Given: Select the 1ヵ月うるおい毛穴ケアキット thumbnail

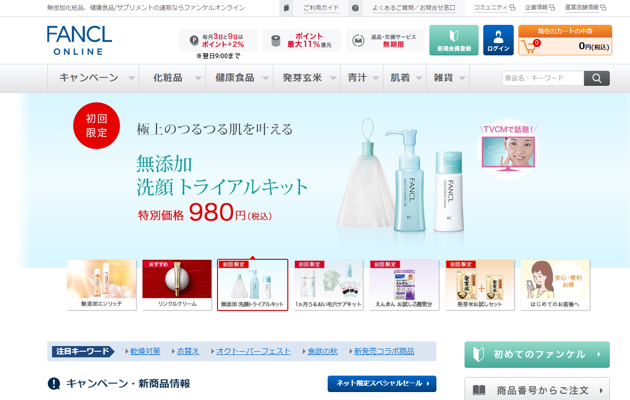Looking at the screenshot, I should [x=329, y=285].
